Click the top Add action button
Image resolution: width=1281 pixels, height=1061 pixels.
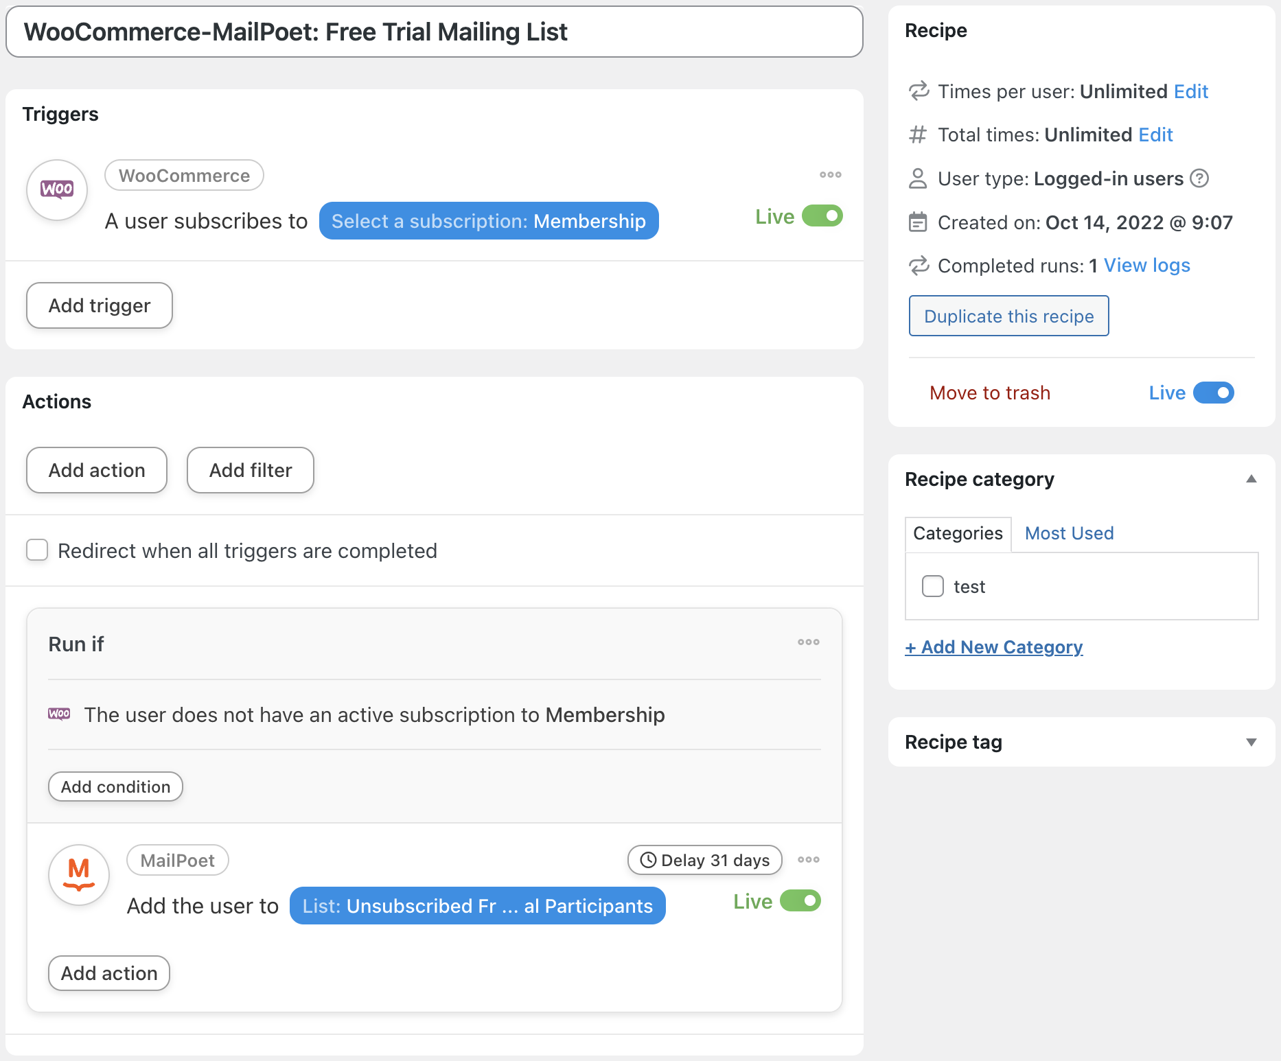click(97, 470)
